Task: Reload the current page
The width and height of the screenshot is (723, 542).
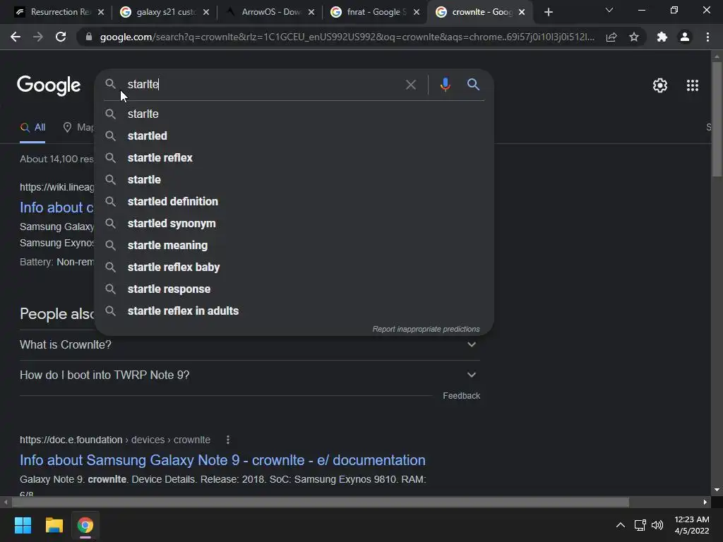Action: (x=61, y=37)
